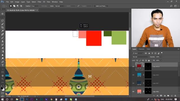Click the Feather input field
The width and height of the screenshot is (180, 101).
tap(35, 6)
